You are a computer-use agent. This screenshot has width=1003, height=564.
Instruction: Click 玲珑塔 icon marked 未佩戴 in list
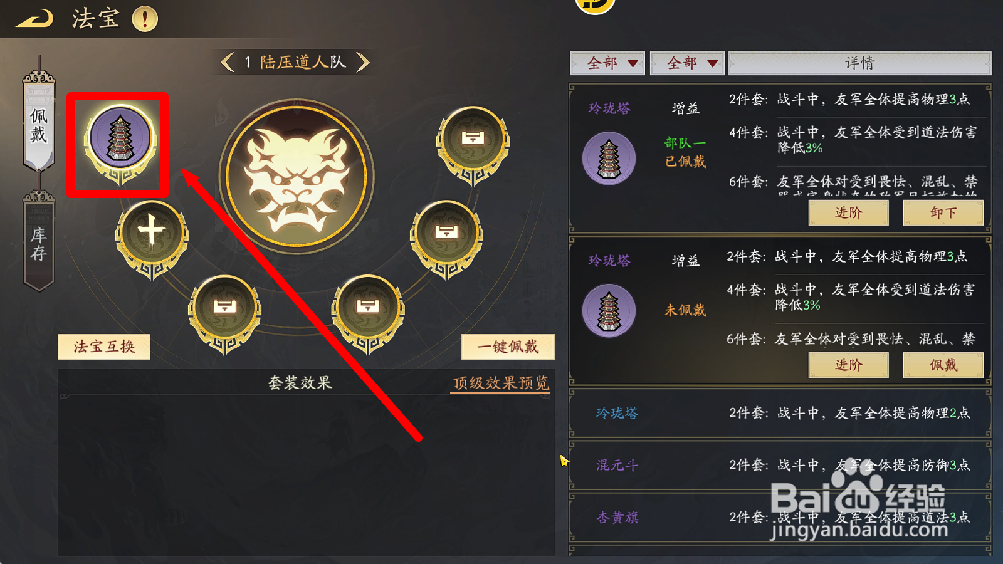[609, 310]
